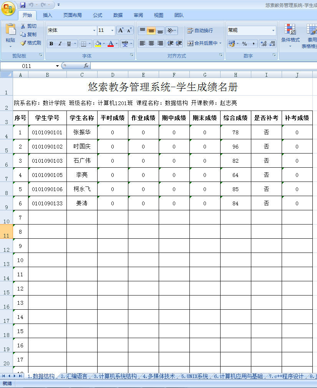The image size is (317, 388).
Task: Click the insert function fx button
Action: click(x=86, y=66)
